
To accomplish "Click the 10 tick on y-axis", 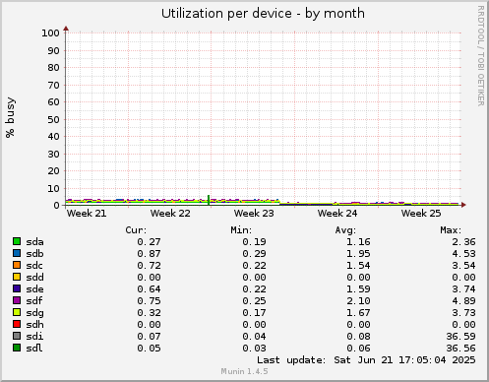I will point(53,189).
